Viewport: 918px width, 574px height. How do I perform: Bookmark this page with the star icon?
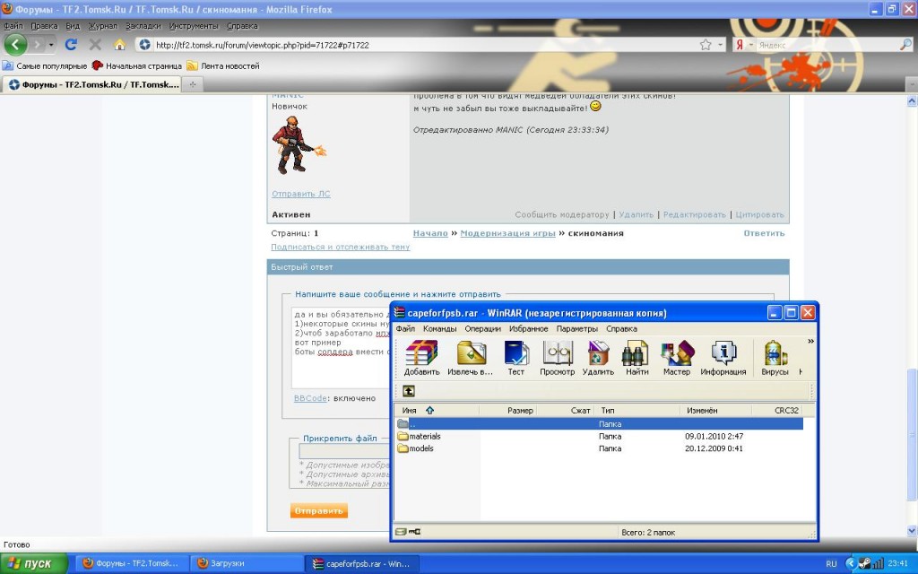(x=706, y=45)
